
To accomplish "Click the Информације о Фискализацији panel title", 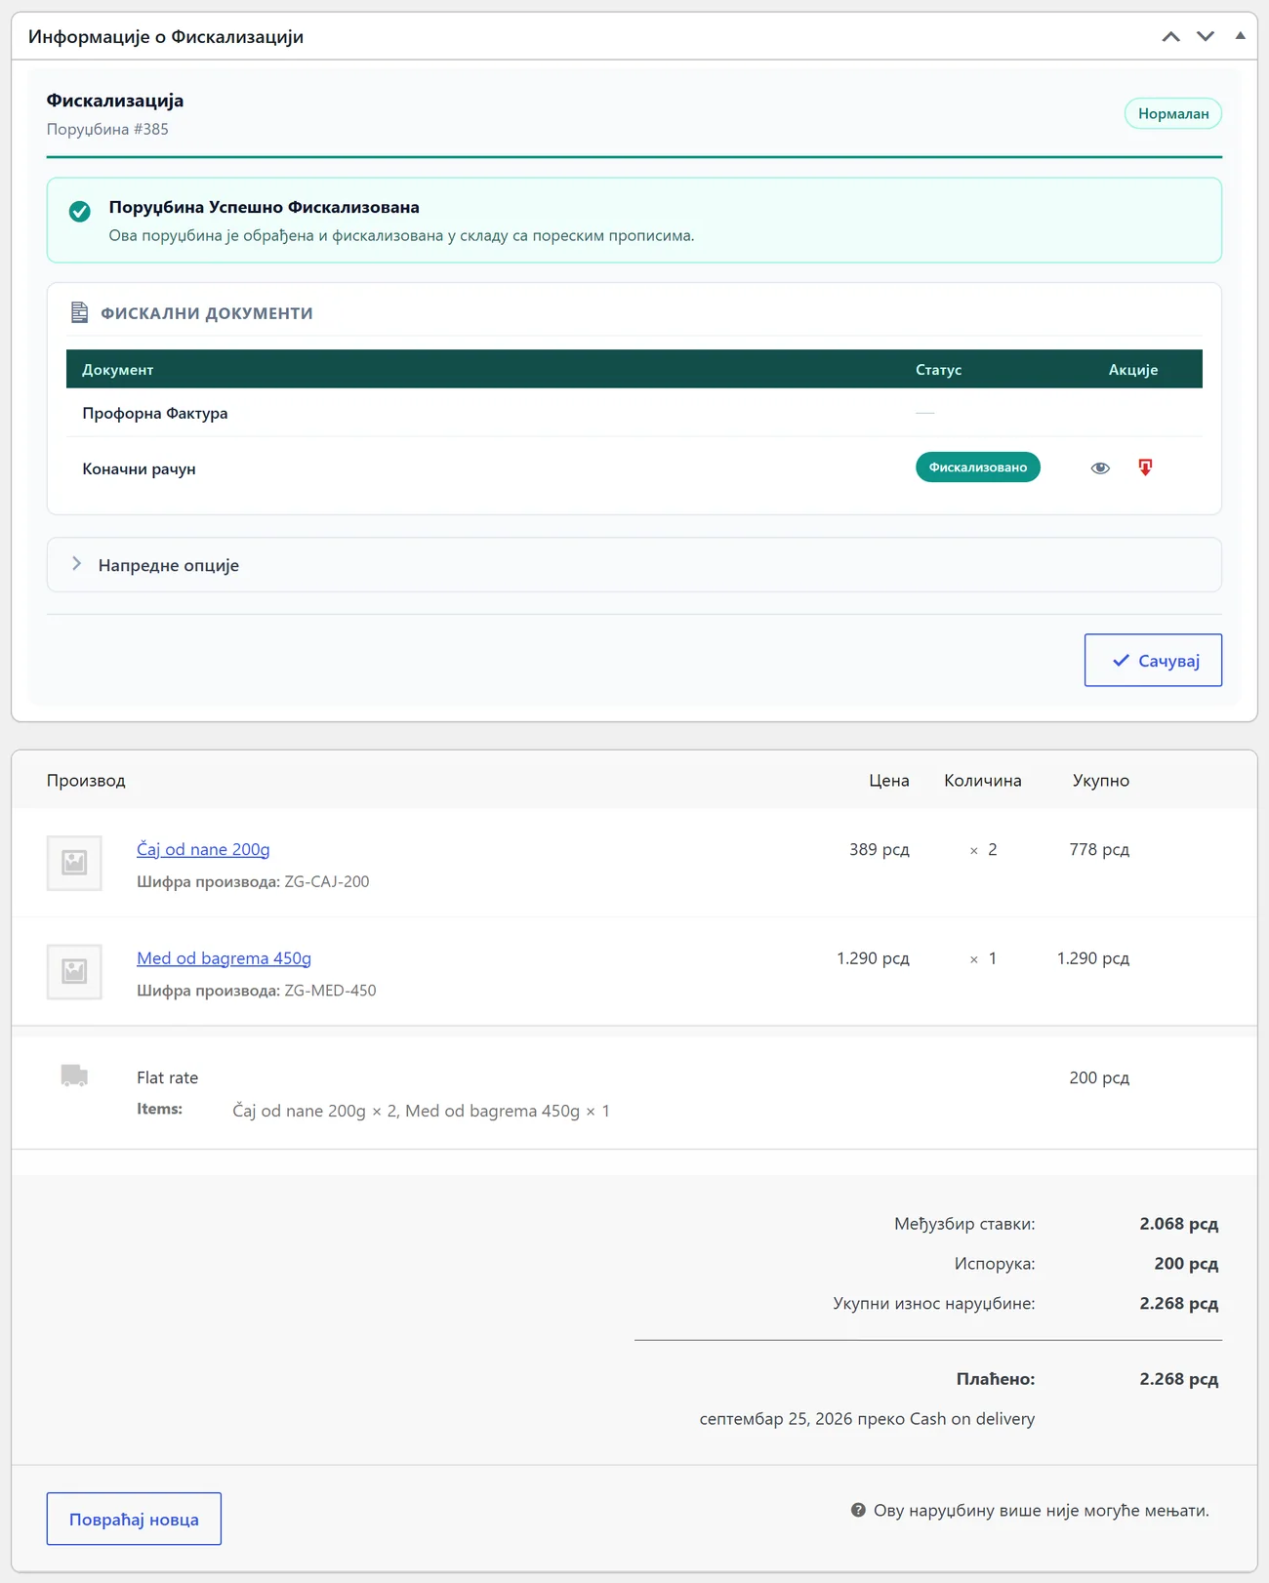I will coord(166,36).
